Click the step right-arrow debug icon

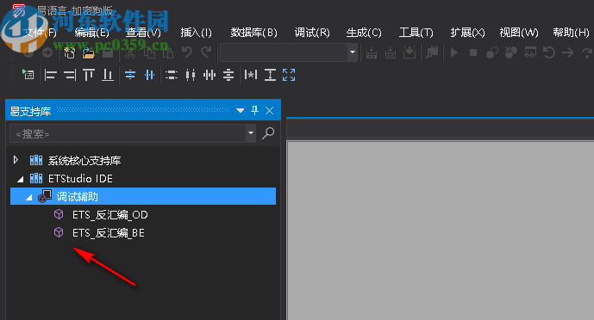(x=568, y=52)
